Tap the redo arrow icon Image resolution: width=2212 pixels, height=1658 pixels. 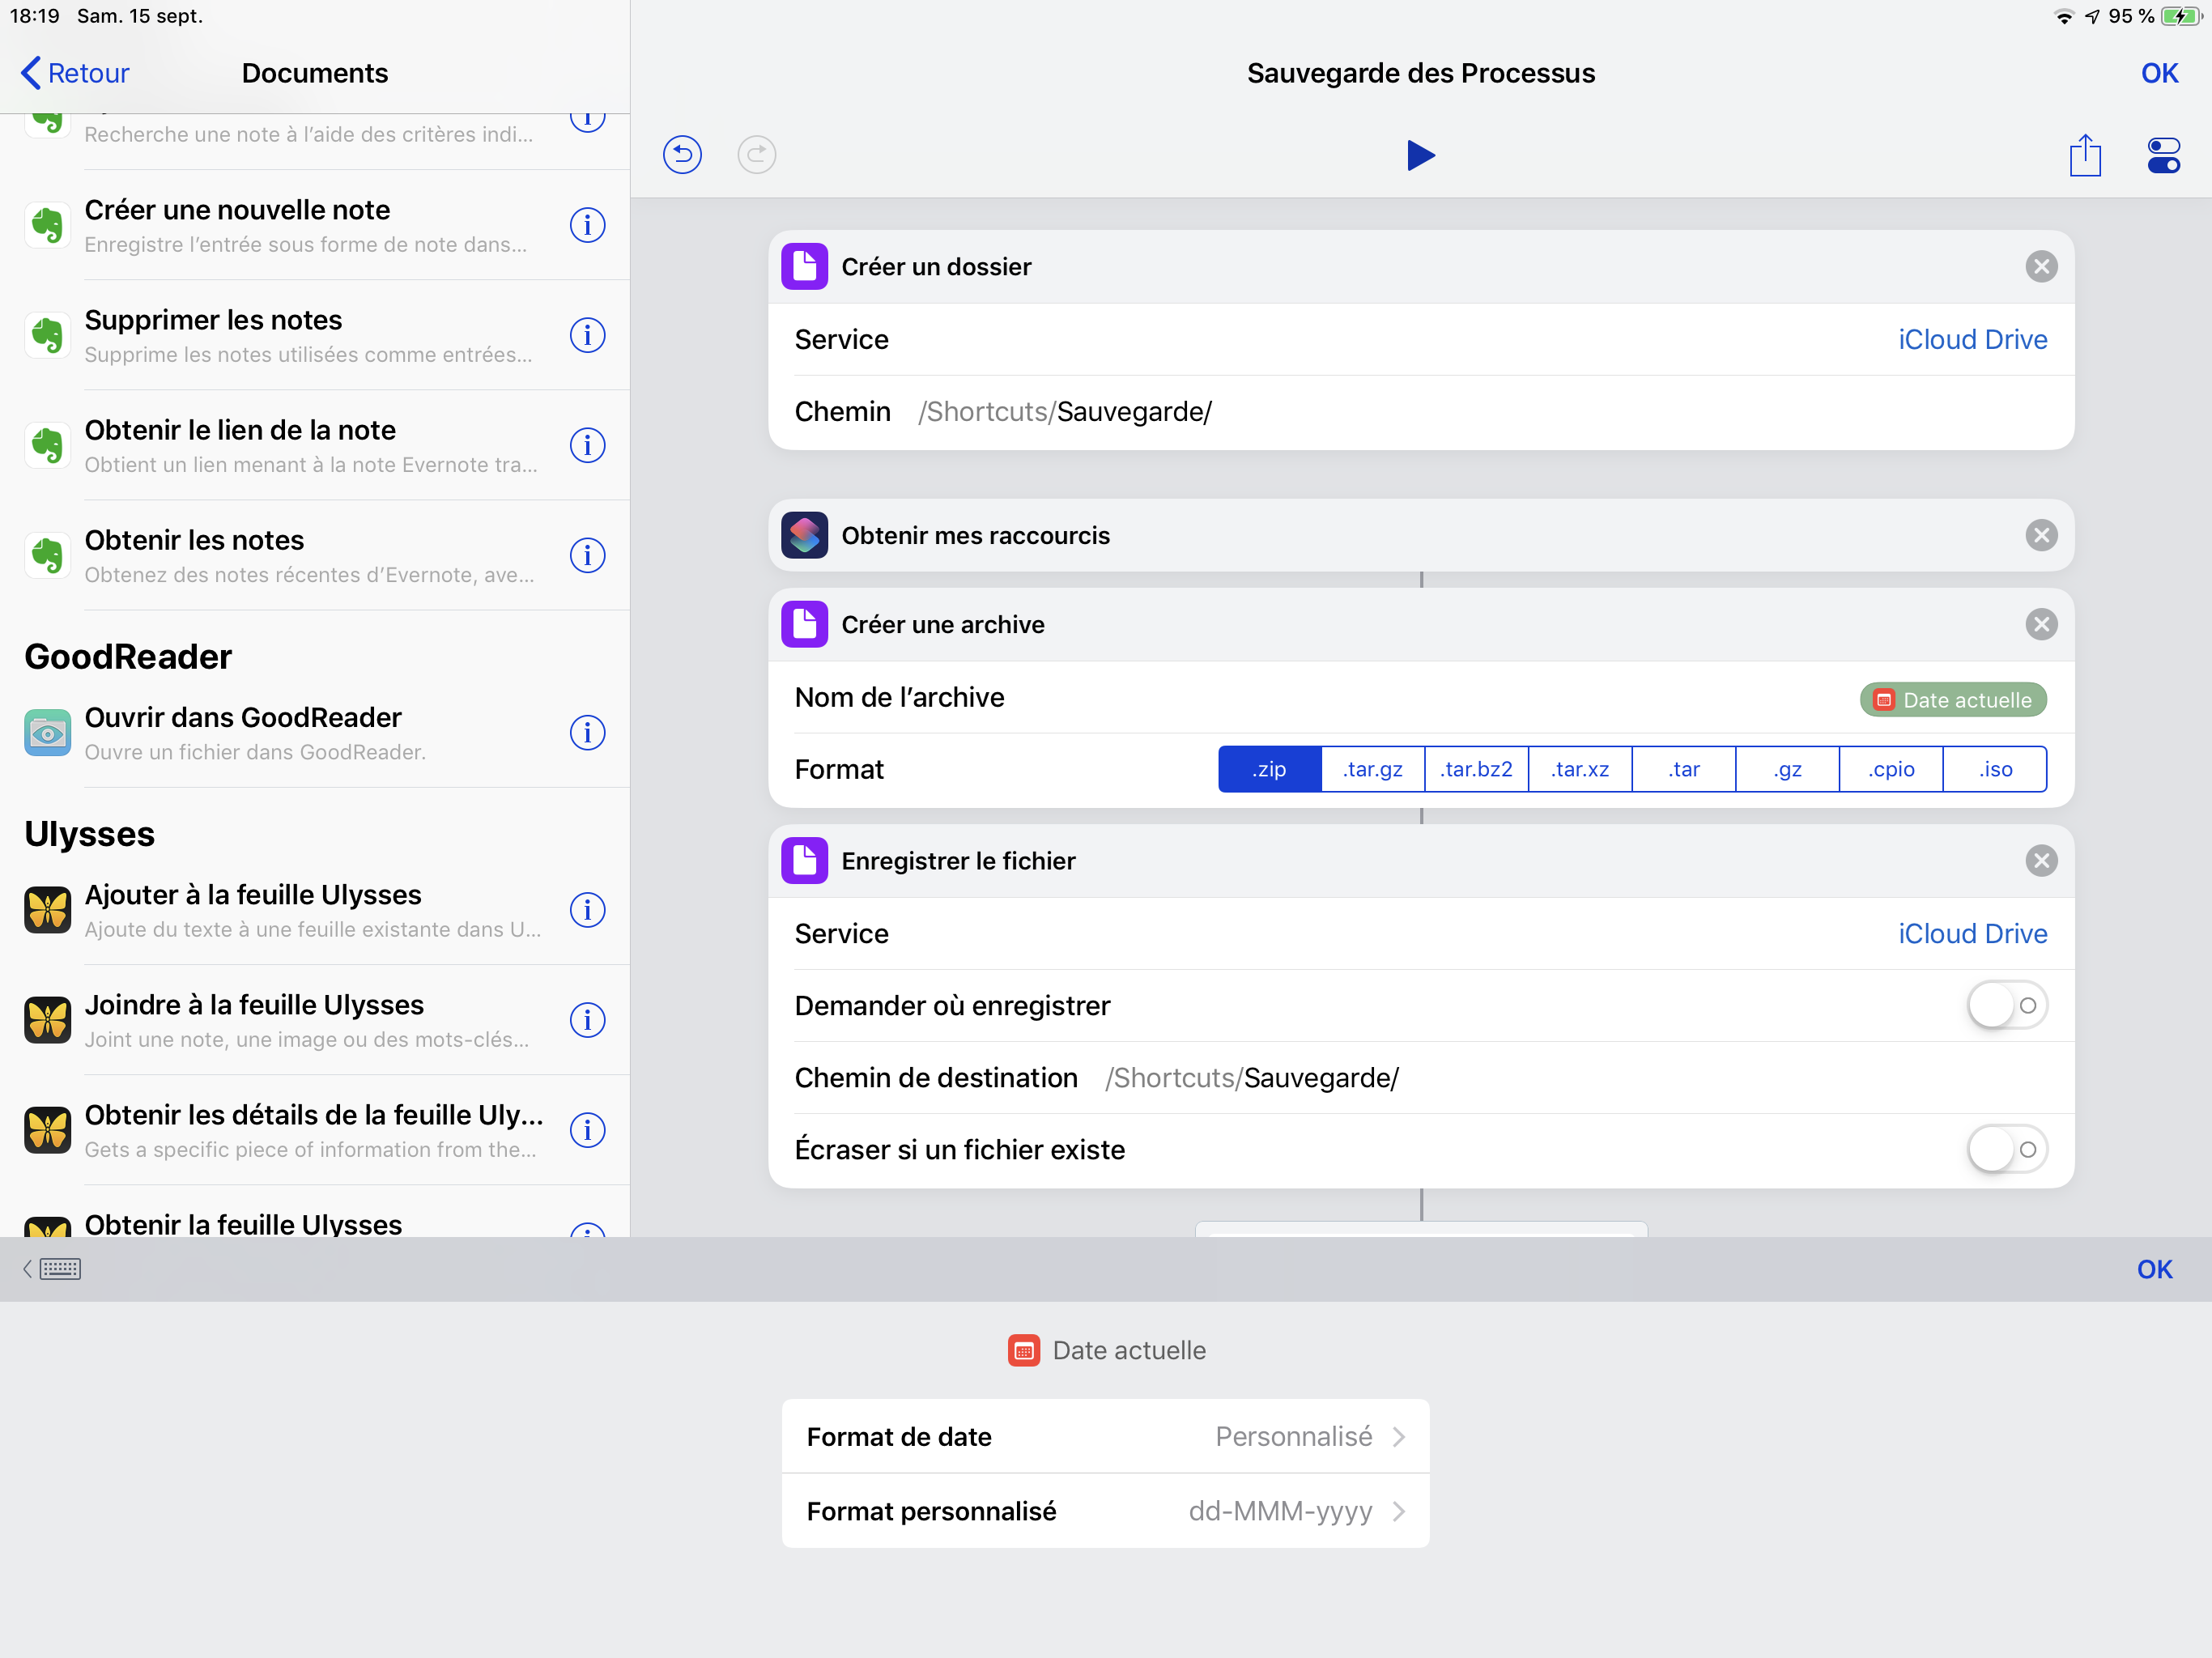pos(756,155)
